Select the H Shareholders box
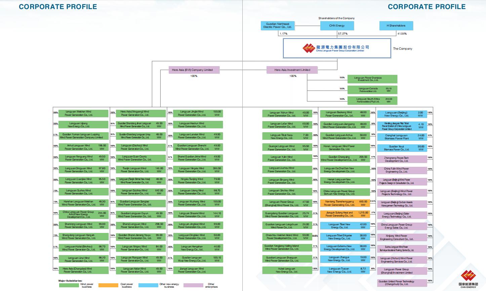This screenshot has height=291, width=486. point(396,26)
